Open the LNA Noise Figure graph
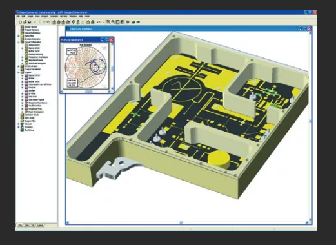Image resolution: width=336 pixels, height=245 pixels. 36,100
